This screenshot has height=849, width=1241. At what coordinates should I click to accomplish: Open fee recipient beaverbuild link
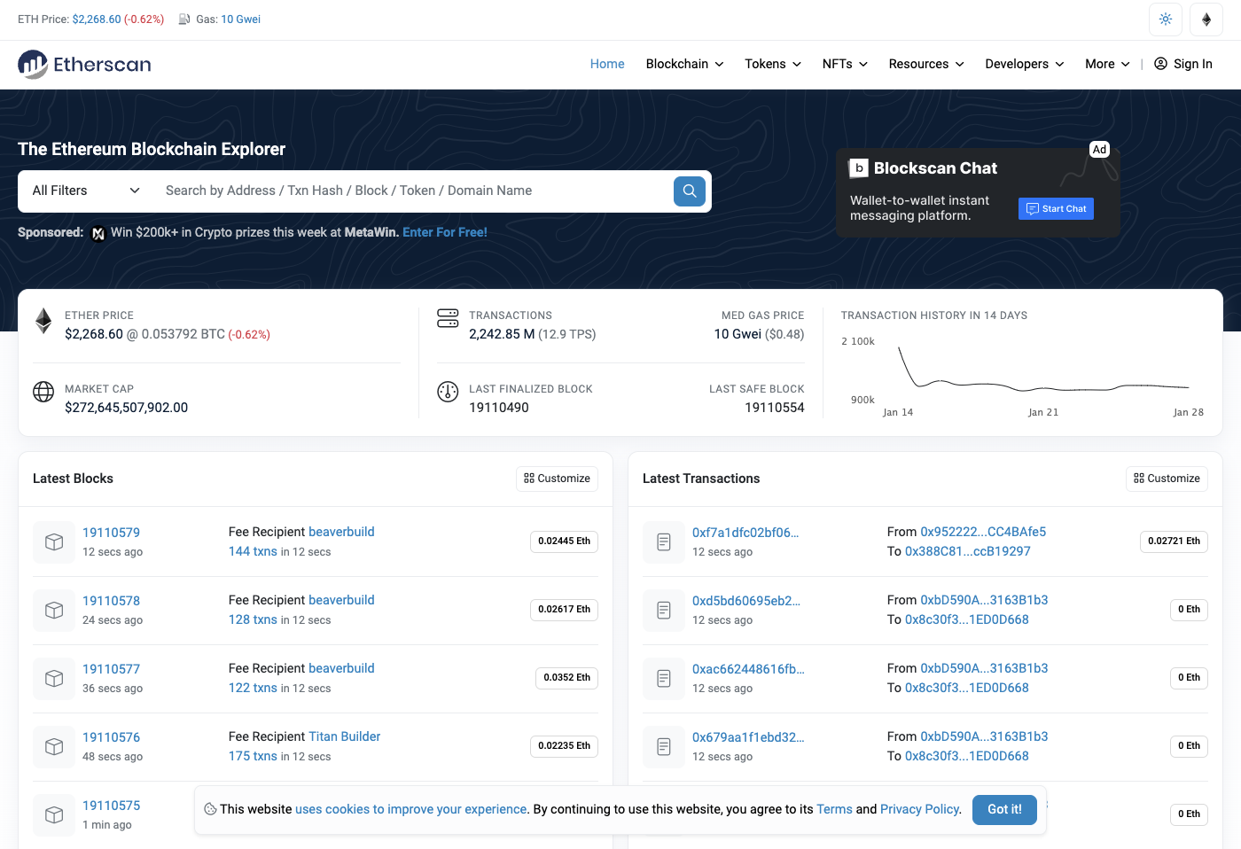pyautogui.click(x=341, y=532)
